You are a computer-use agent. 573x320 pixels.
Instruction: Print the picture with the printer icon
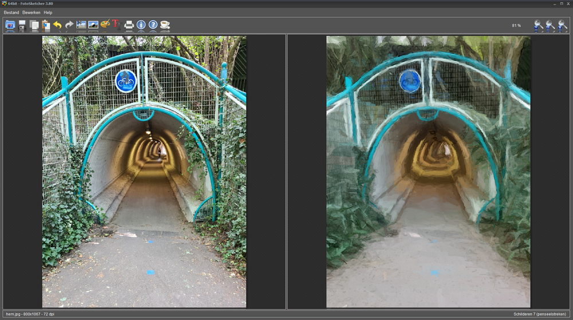(129, 25)
